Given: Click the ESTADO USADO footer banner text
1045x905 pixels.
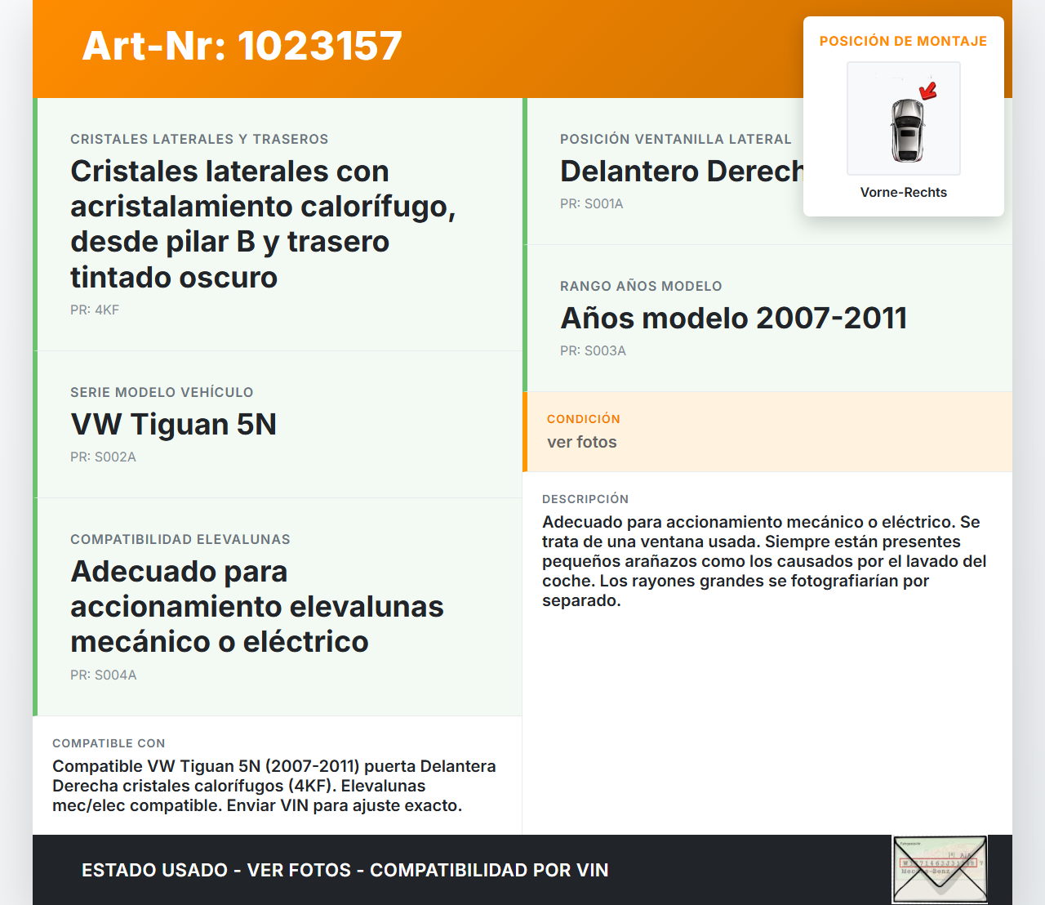Looking at the screenshot, I should (x=345, y=870).
